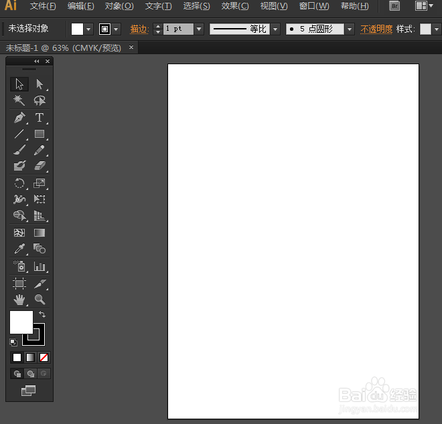Screen dimensions: 442x424
Task: Select the Hand tool
Action: (19, 300)
